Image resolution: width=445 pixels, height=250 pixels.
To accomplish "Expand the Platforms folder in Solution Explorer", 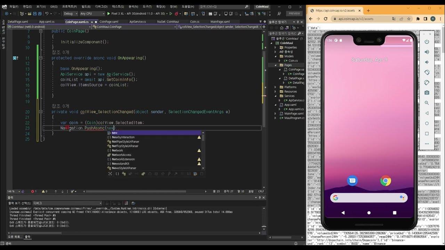I will [x=276, y=87].
